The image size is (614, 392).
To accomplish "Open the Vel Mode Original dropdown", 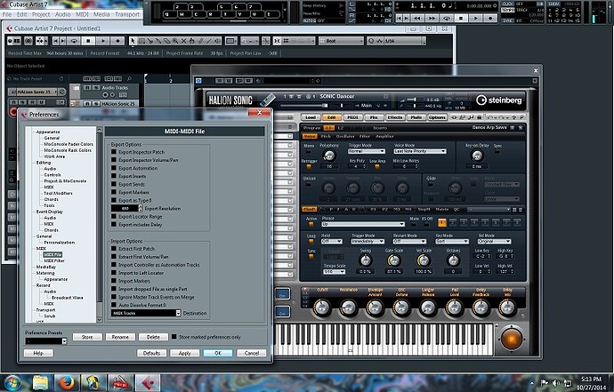I will click(x=494, y=242).
